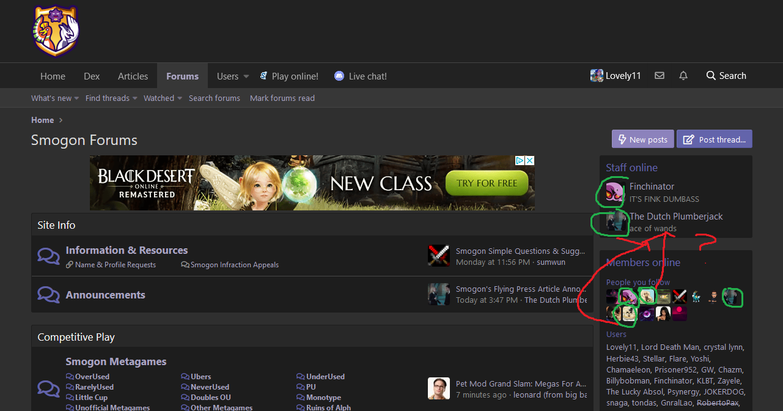Click crossed swords avatar in People you follow
Screen dimensions: 783x411
[x=680, y=297]
